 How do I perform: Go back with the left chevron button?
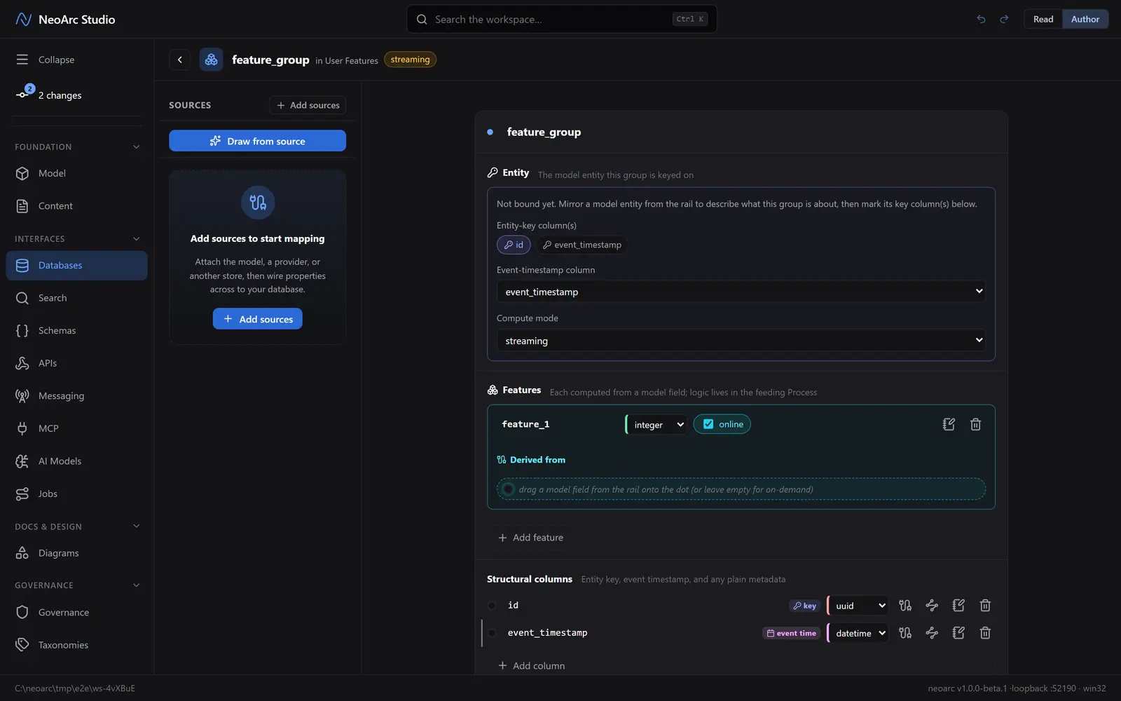click(180, 60)
